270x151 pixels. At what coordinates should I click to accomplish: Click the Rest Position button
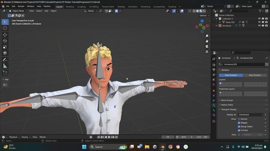pos(255,75)
